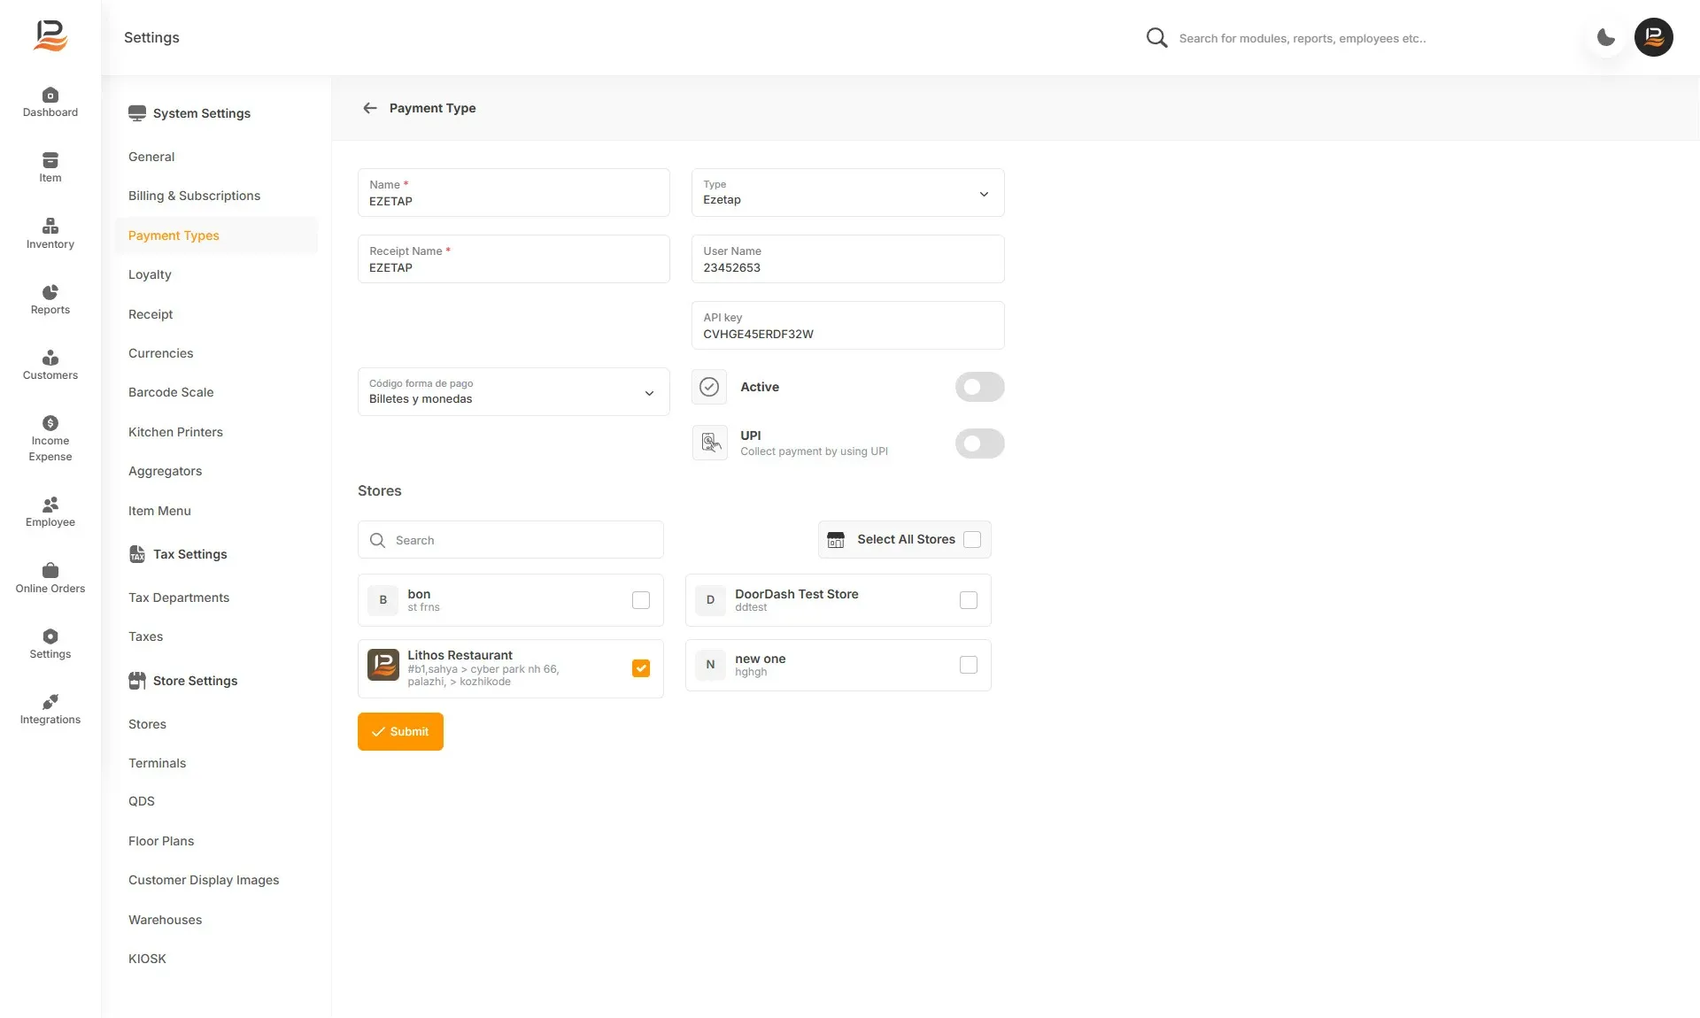Uncheck the Lithos Restaurant checkbox
Viewport: 1700px width, 1018px height.
(641, 668)
